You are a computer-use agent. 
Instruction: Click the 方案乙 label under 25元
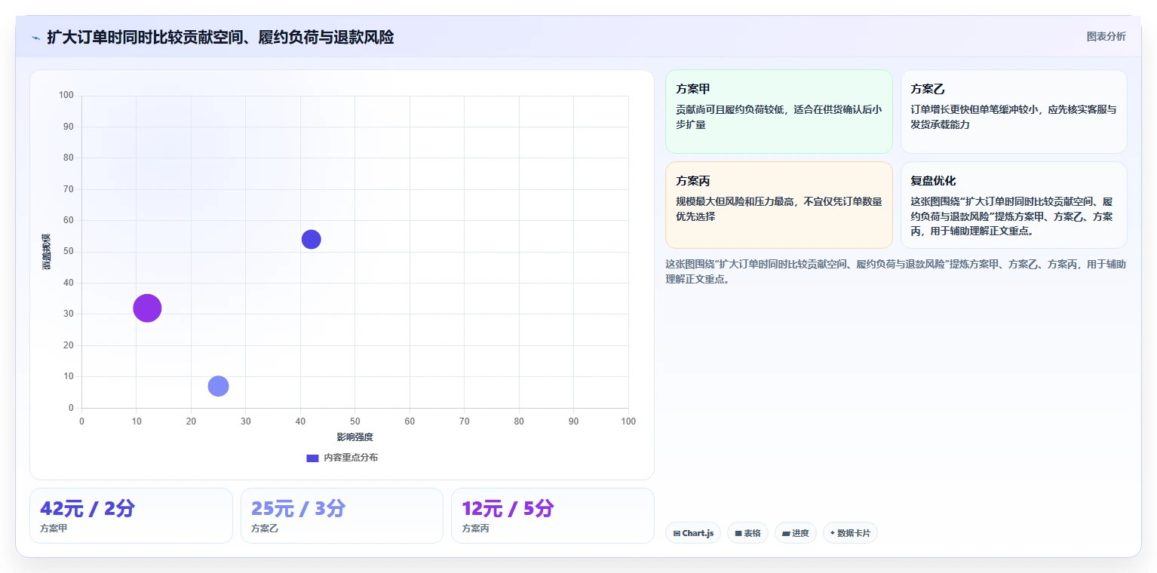265,529
